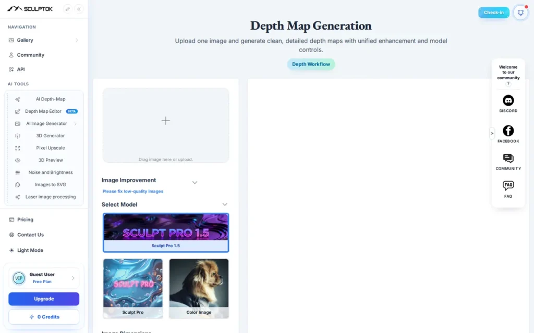Collapse the community side panel arrow
The width and height of the screenshot is (534, 333).
pyautogui.click(x=492, y=134)
